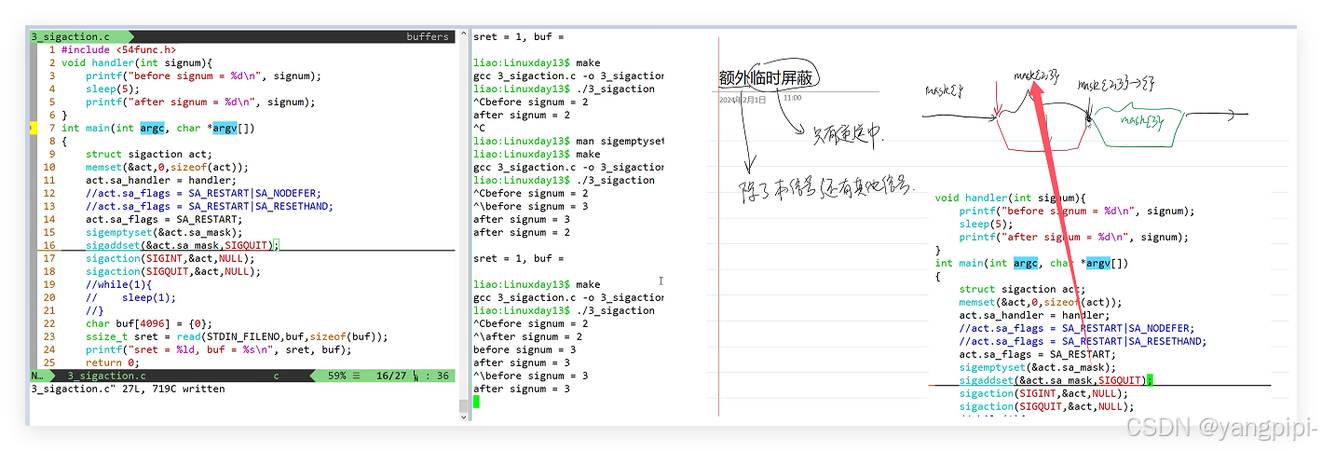The image size is (1322, 451).
Task: Click vim line 2 'void handler(int signum){'
Action: point(137,63)
